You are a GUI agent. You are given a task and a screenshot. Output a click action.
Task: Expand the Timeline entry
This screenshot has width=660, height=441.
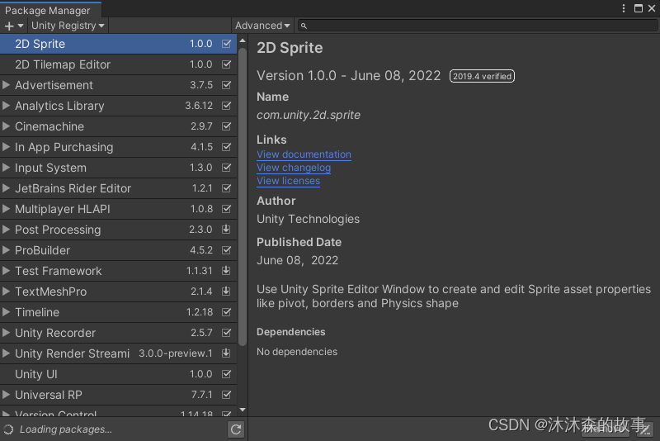6,311
